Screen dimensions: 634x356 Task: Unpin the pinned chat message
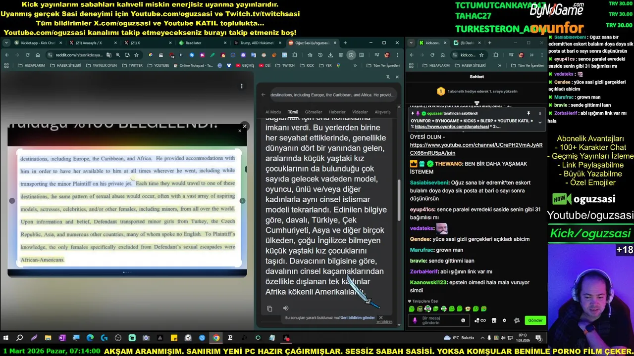tap(528, 113)
